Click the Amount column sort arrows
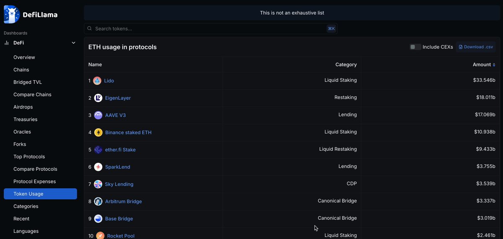This screenshot has height=239, width=503. coord(494,65)
